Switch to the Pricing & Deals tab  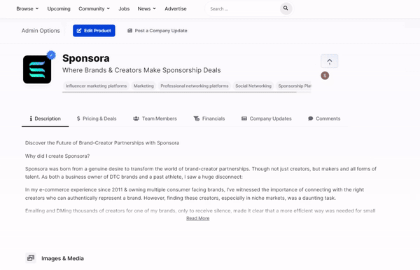[x=97, y=119]
